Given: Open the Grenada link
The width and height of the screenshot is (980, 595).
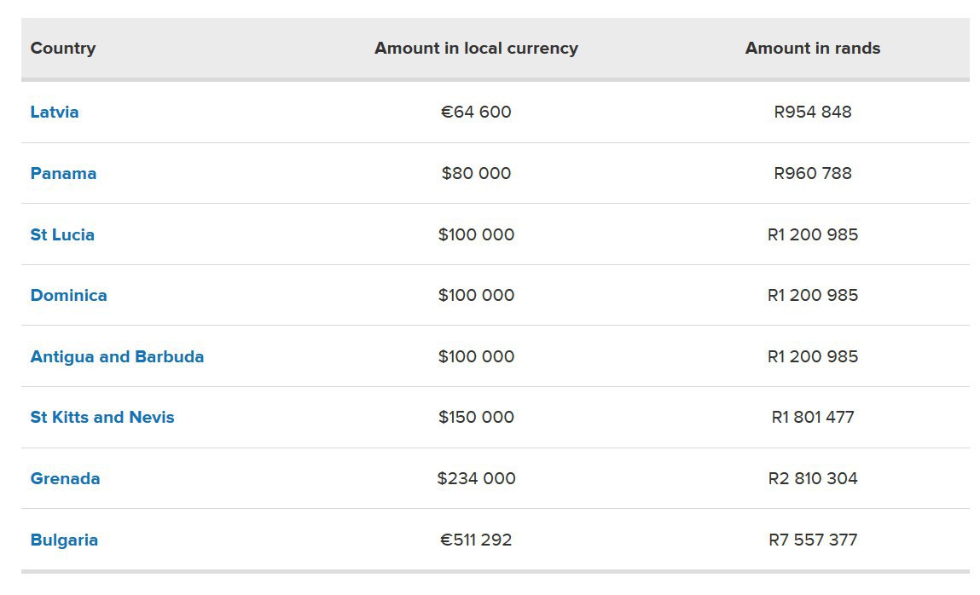Looking at the screenshot, I should (65, 478).
